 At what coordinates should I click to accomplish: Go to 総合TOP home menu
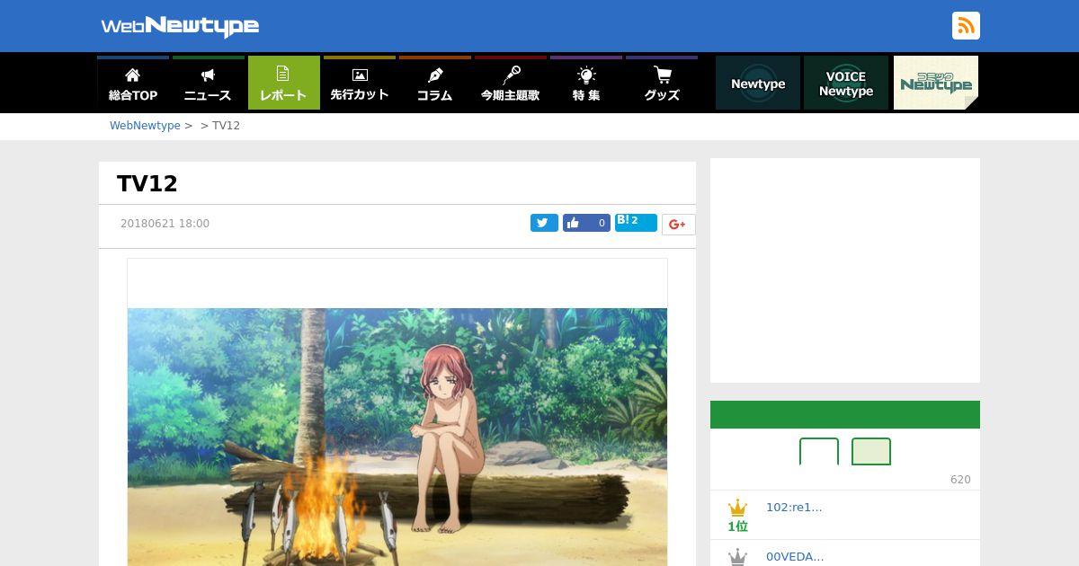click(133, 83)
